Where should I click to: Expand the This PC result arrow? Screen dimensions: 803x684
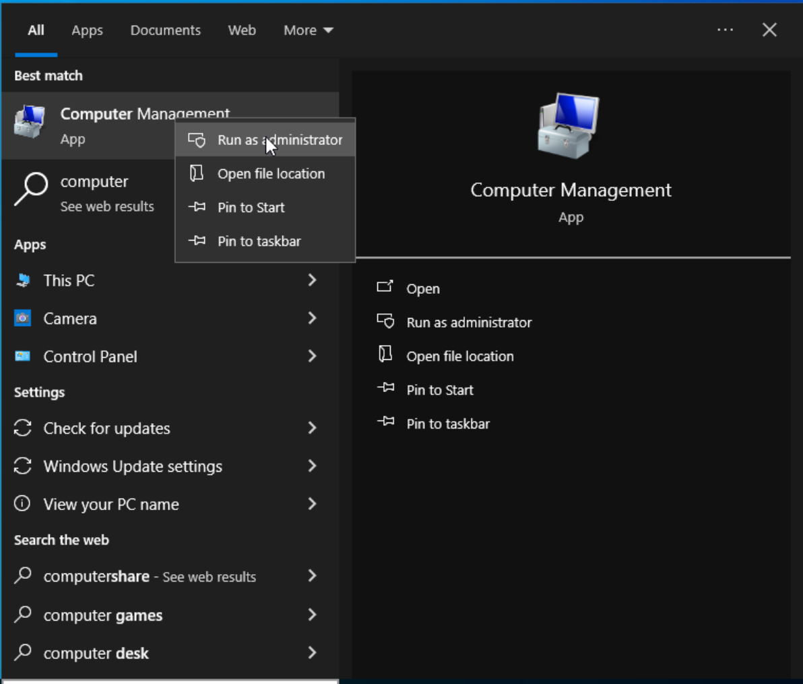[x=312, y=280]
